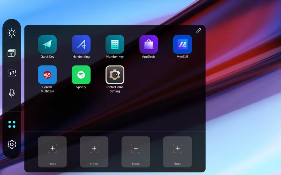Launch AppDeals from the launcher
The width and height of the screenshot is (281, 175).
[x=148, y=45]
